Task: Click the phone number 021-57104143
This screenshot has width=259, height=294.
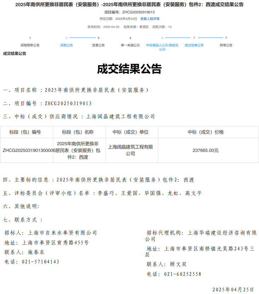Action: [x=41, y=262]
